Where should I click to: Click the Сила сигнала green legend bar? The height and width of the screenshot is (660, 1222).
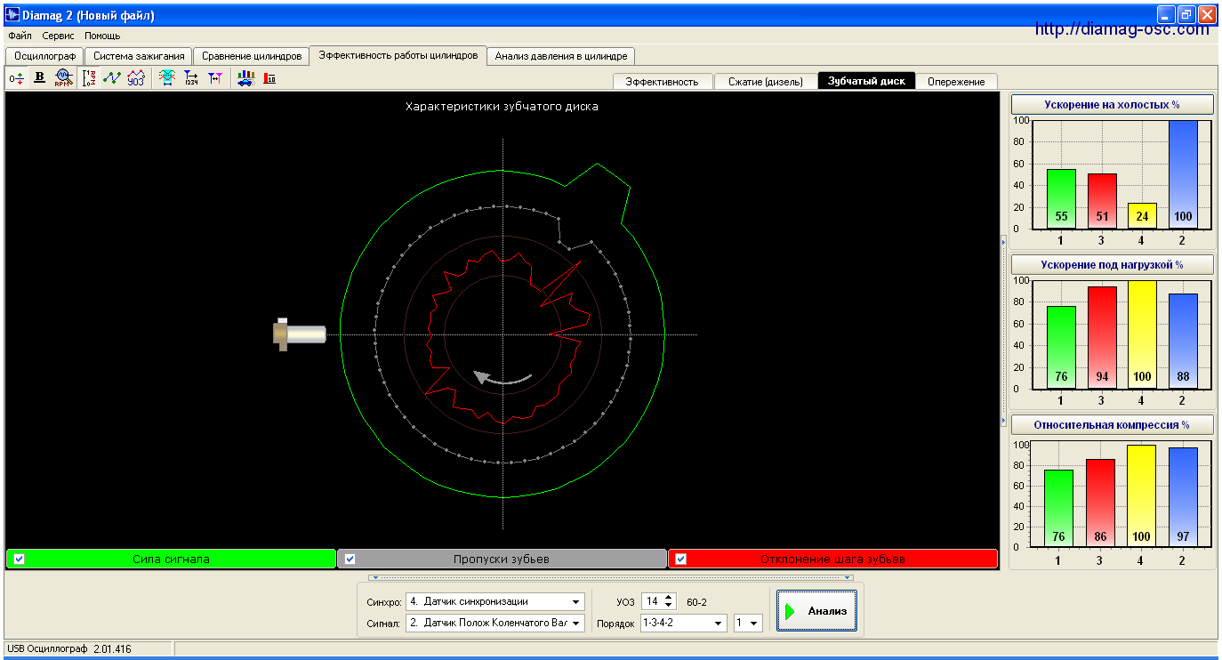click(171, 559)
